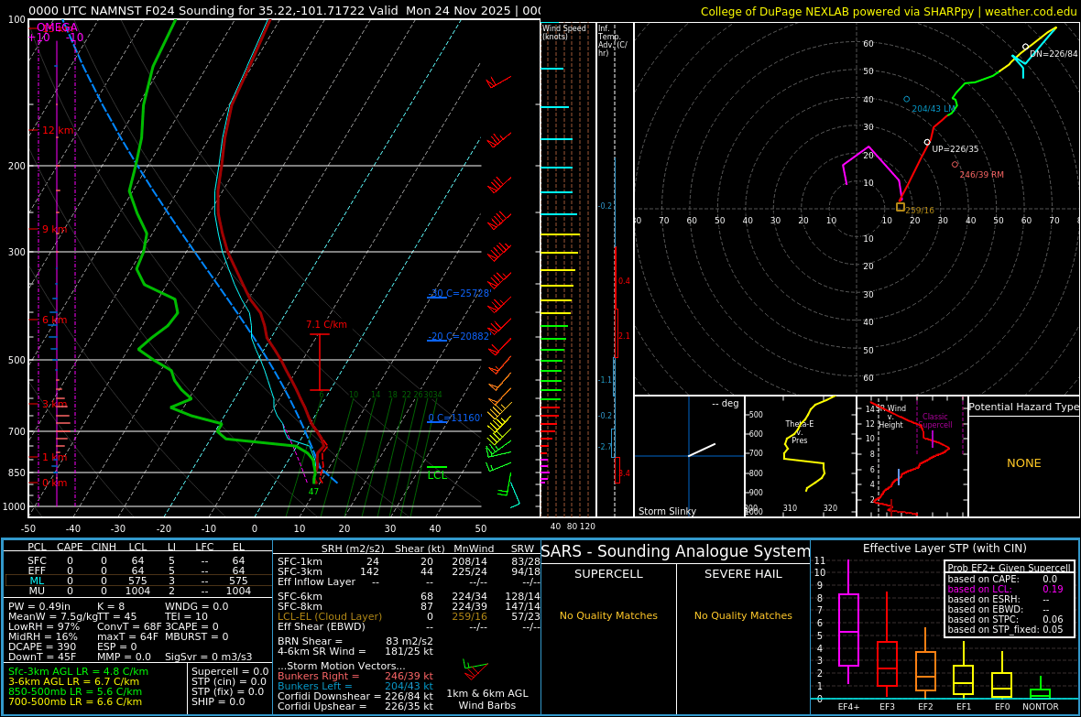This screenshot has height=717, width=1081.
Task: Click the based on LCL: 0.19 probability
Action: pos(1005,590)
